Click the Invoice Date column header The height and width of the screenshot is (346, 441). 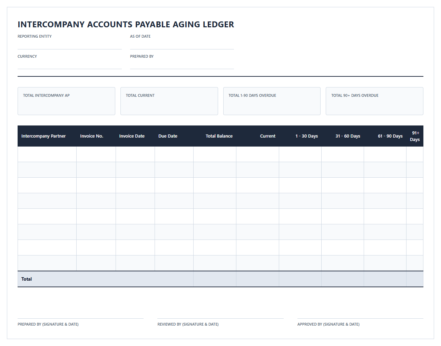(x=135, y=136)
